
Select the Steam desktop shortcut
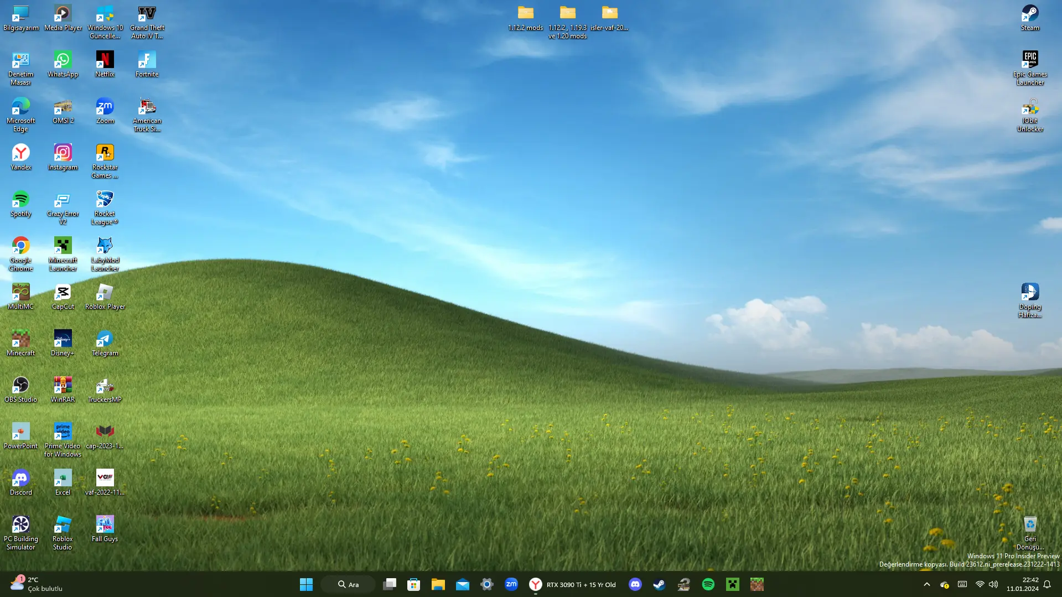1030,18
